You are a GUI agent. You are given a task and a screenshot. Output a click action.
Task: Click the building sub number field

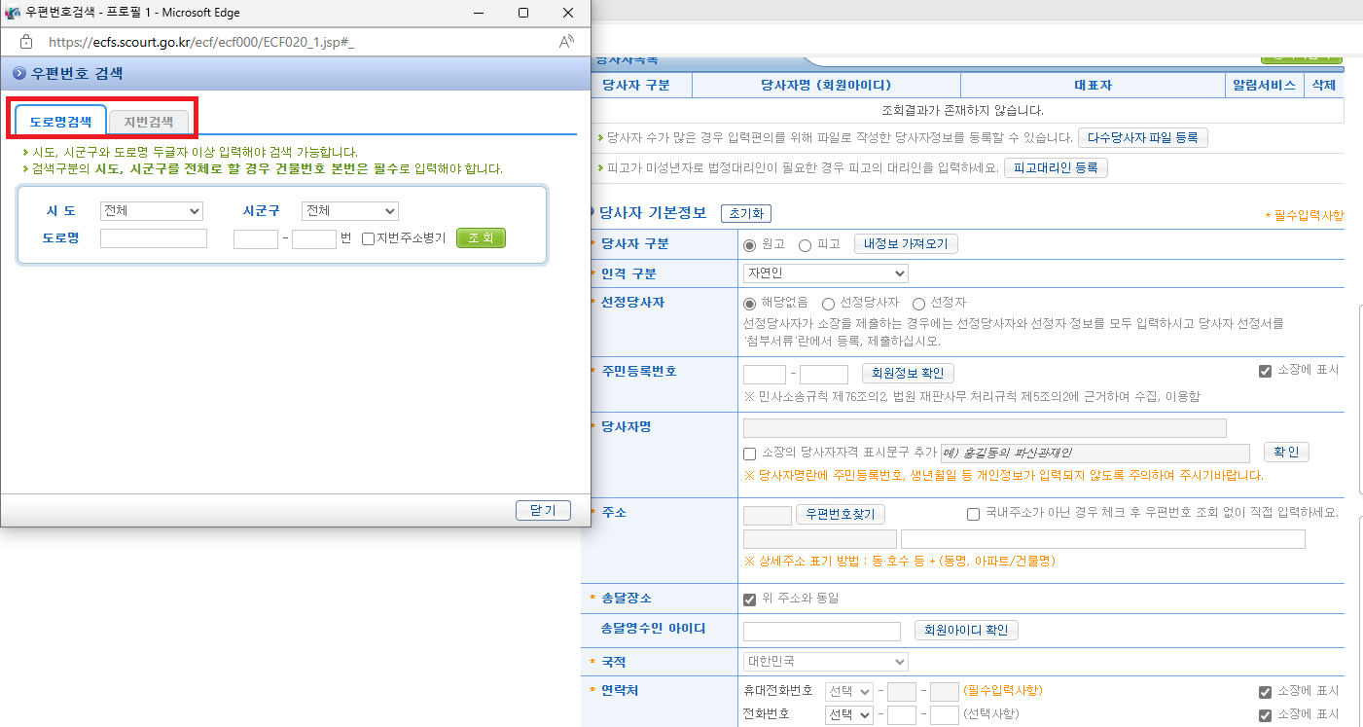(x=314, y=238)
